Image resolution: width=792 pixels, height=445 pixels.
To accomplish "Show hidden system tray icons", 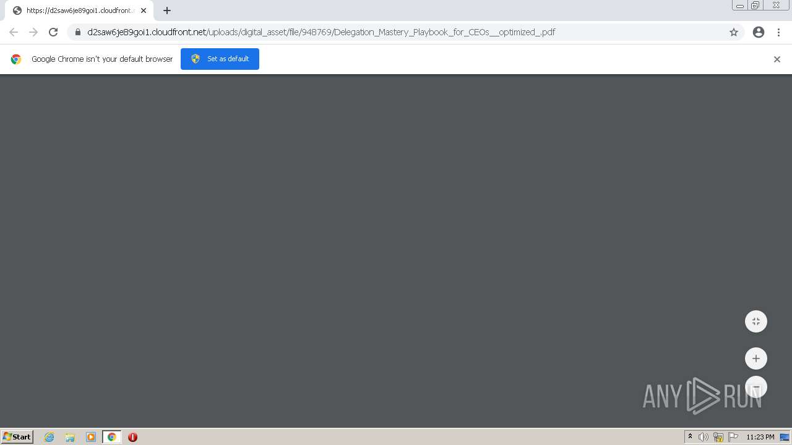I will (x=690, y=437).
